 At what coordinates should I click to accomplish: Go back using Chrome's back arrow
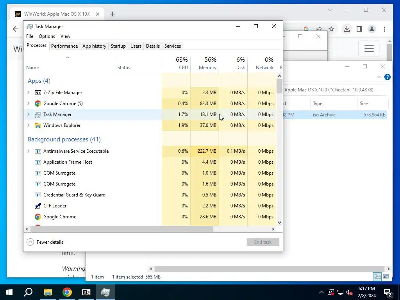16,29
